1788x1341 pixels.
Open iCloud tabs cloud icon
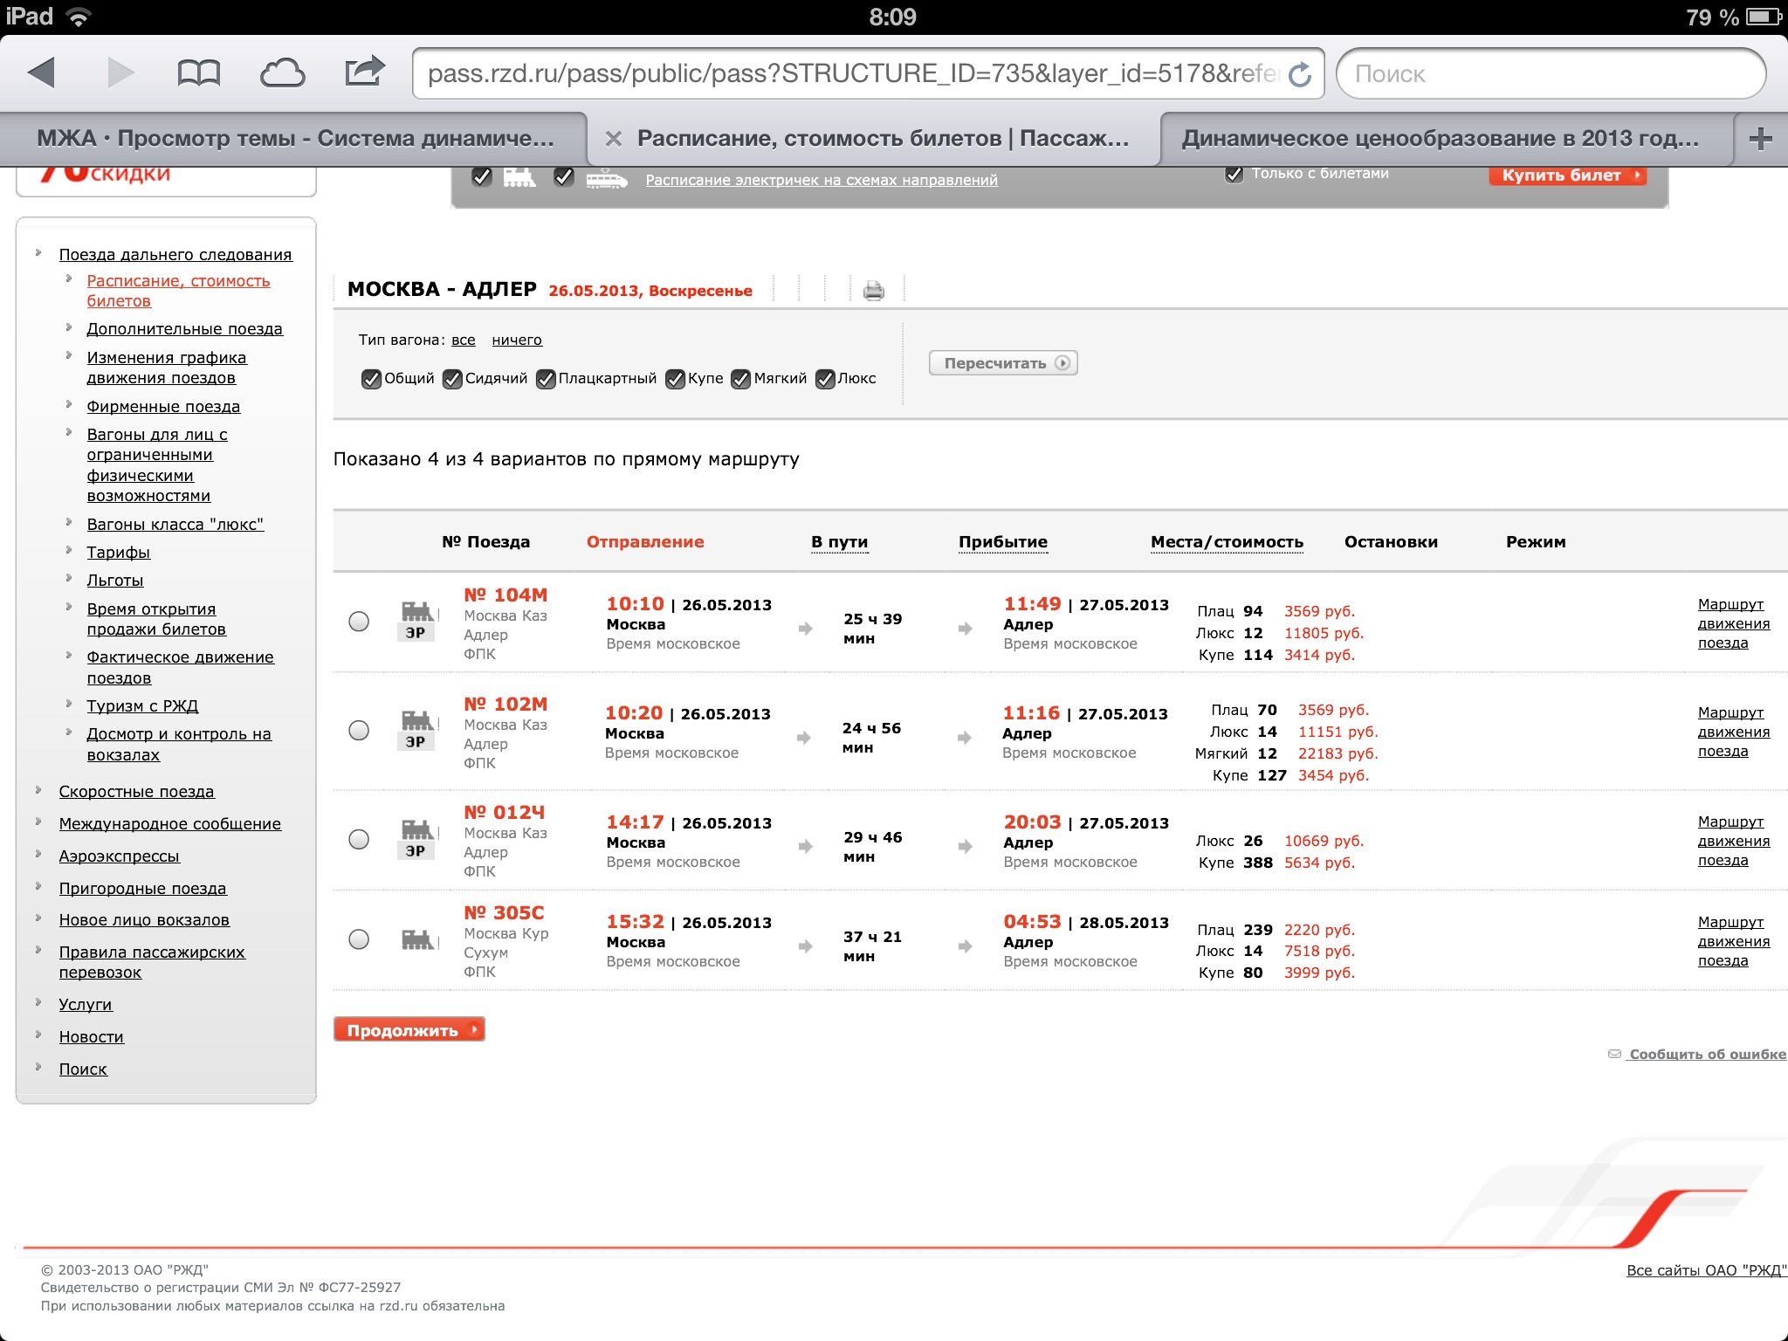[x=282, y=72]
